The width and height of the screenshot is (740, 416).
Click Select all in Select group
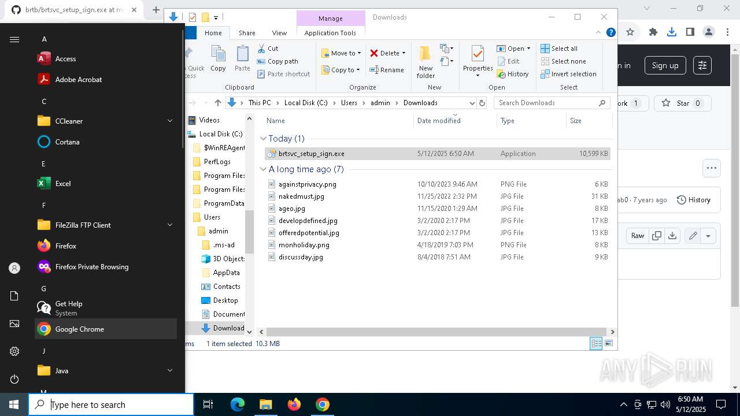coord(559,49)
